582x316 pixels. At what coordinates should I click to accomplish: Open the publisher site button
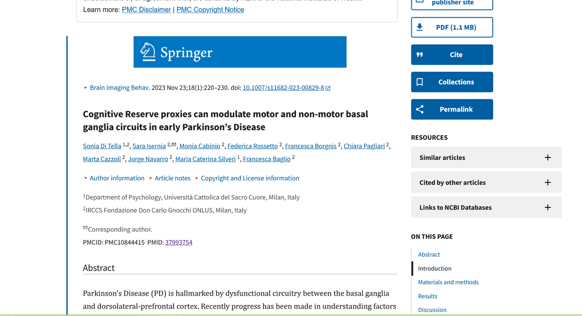coord(452,4)
